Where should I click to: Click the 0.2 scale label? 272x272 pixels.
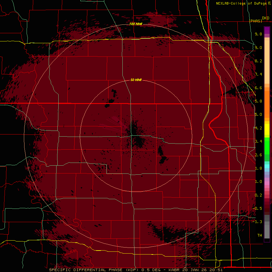click(258, 195)
